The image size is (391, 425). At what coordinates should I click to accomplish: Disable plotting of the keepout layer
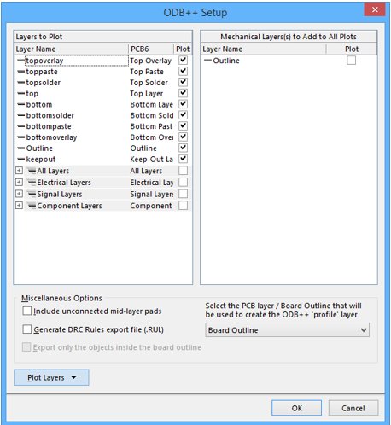183,159
